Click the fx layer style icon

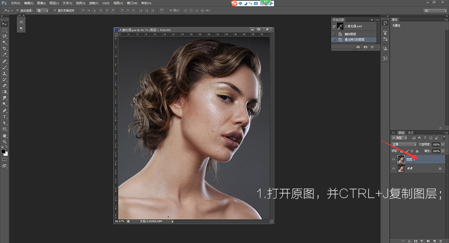click(409, 240)
